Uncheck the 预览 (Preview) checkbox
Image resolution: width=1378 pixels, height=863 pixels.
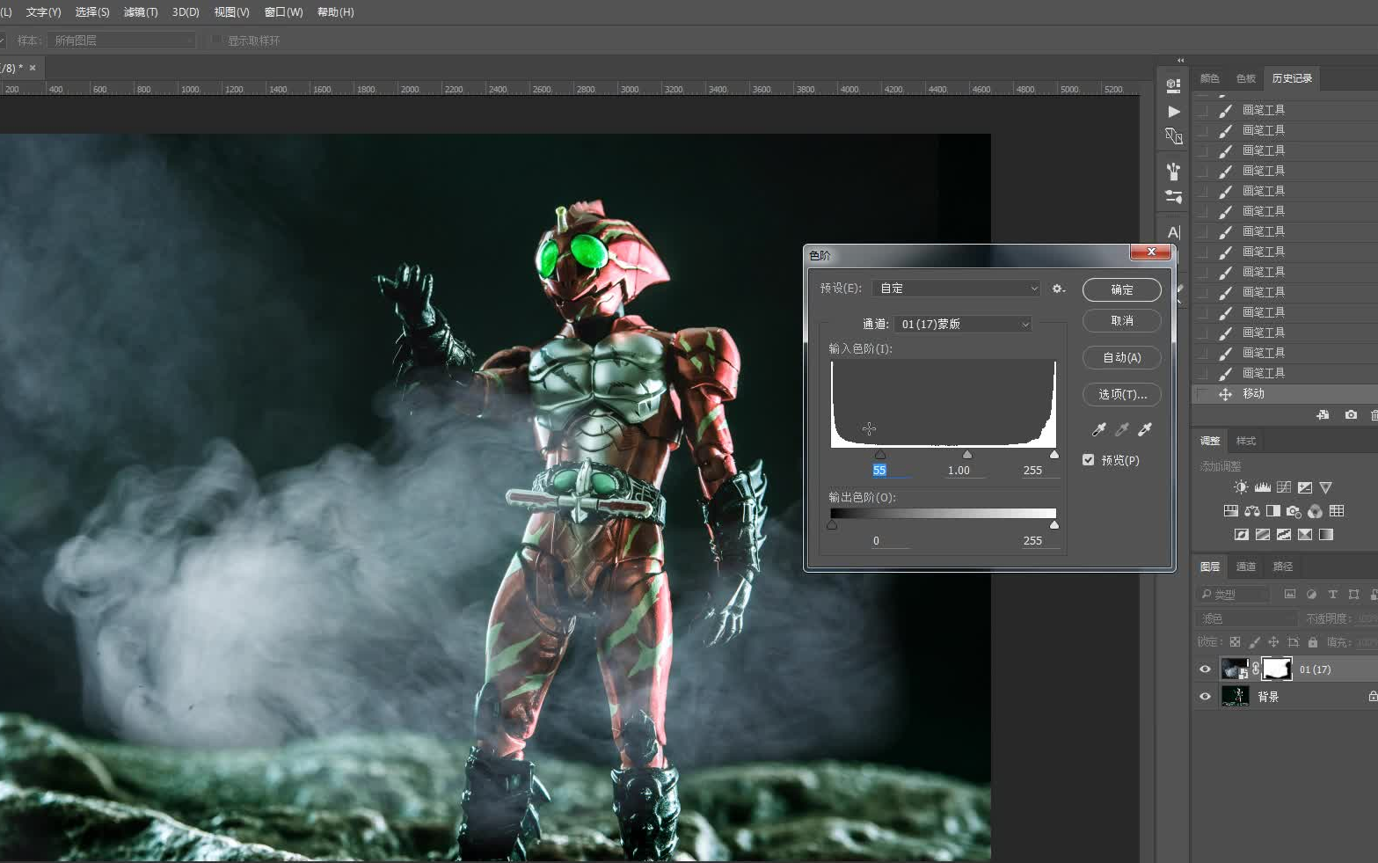(1088, 460)
